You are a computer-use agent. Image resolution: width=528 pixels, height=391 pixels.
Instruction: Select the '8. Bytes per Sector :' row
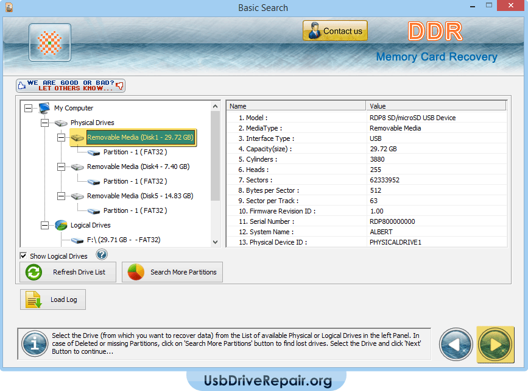pos(367,190)
